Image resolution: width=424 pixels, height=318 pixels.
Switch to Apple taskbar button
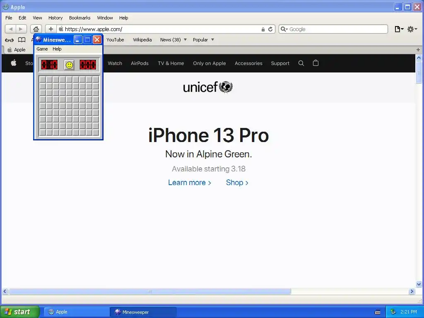(77, 312)
